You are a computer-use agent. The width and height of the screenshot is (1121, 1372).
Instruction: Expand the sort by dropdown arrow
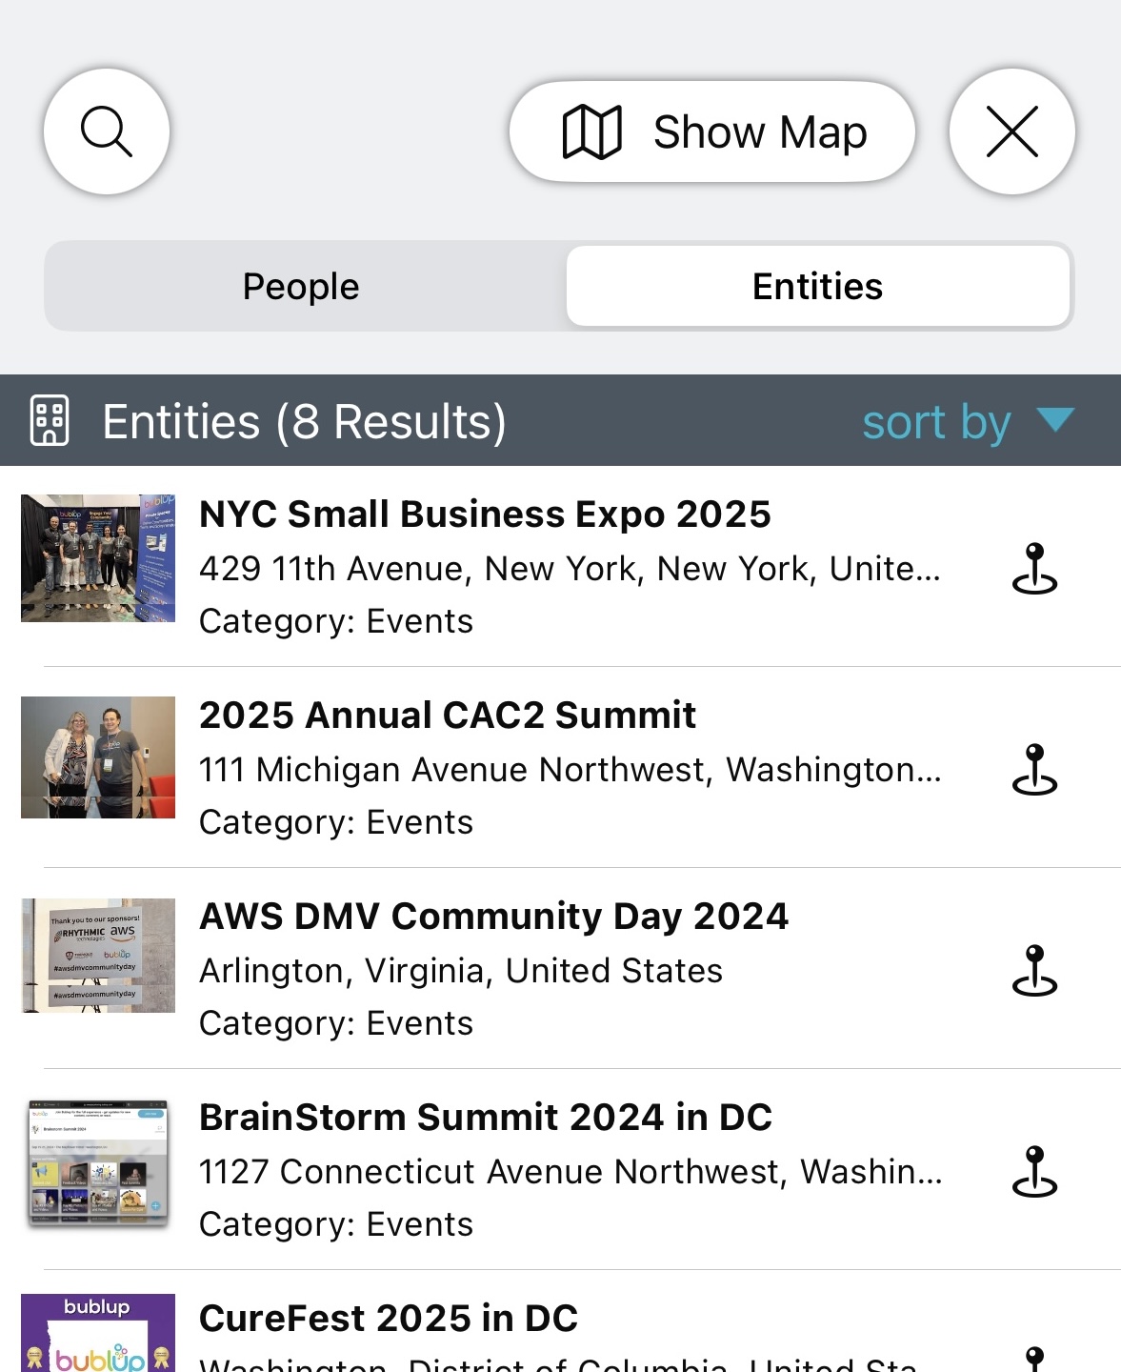(1055, 419)
